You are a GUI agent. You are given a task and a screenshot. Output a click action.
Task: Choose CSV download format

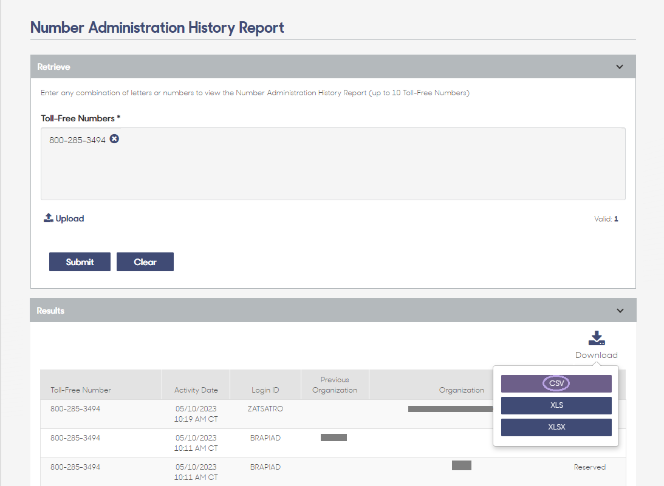point(556,383)
